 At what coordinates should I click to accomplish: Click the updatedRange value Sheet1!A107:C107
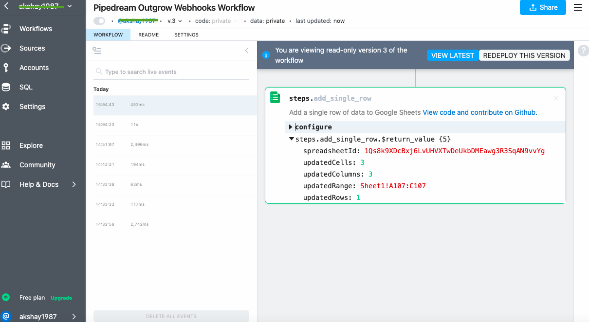tap(393, 186)
